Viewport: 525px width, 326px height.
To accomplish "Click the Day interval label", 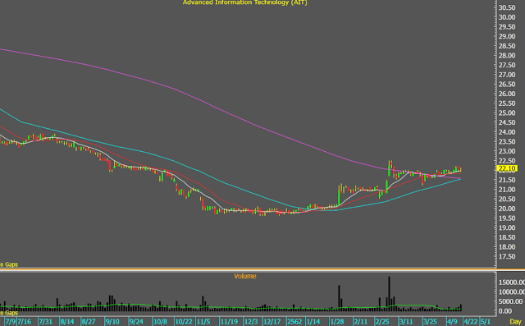I will tap(516, 322).
